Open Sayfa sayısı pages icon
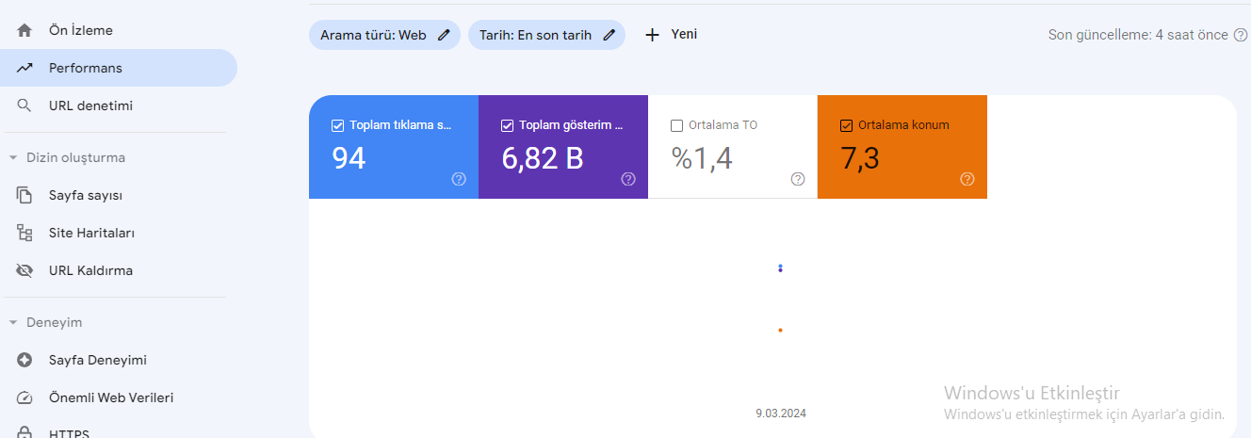This screenshot has width=1251, height=438. [24, 195]
